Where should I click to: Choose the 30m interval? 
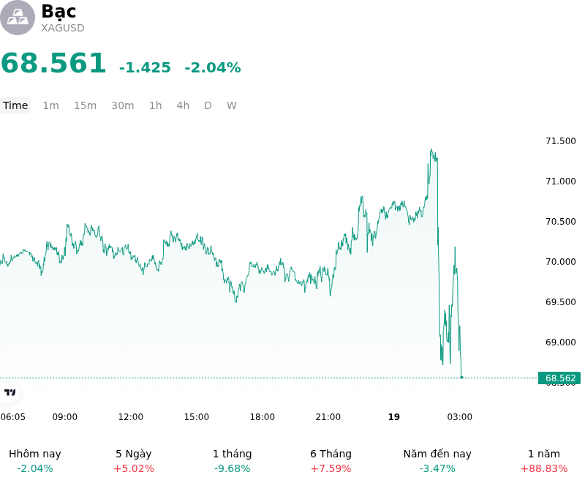pyautogui.click(x=123, y=105)
